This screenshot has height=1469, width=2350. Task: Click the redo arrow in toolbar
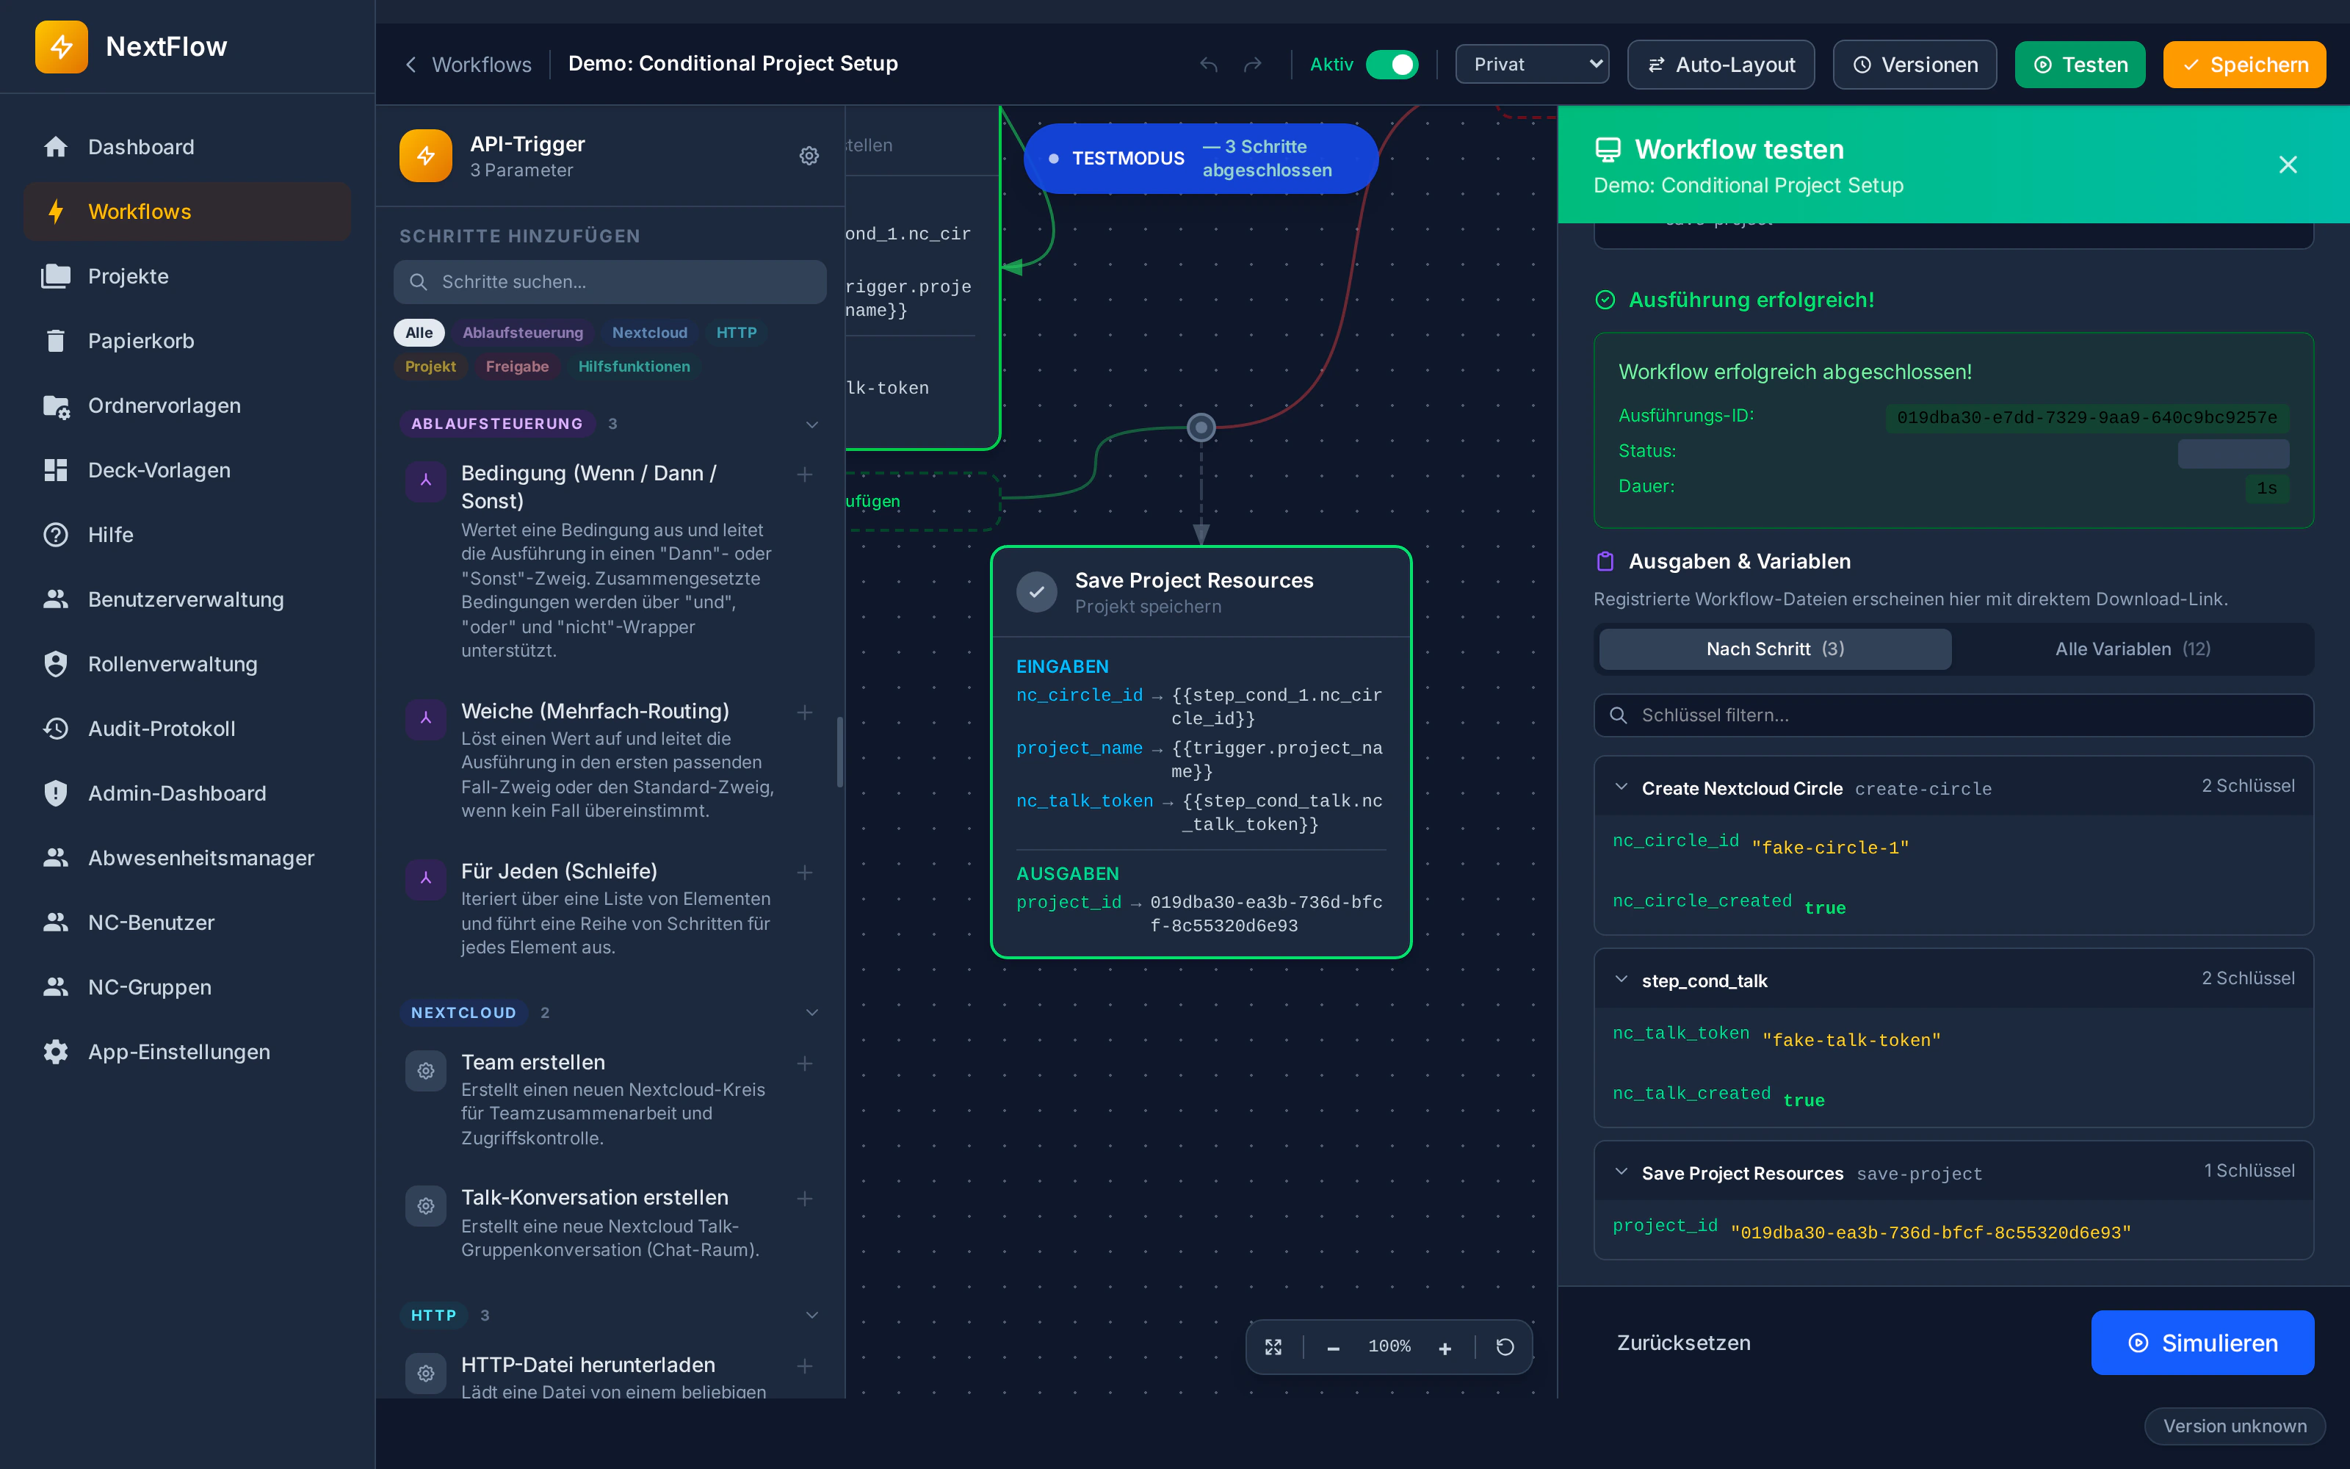click(1254, 64)
